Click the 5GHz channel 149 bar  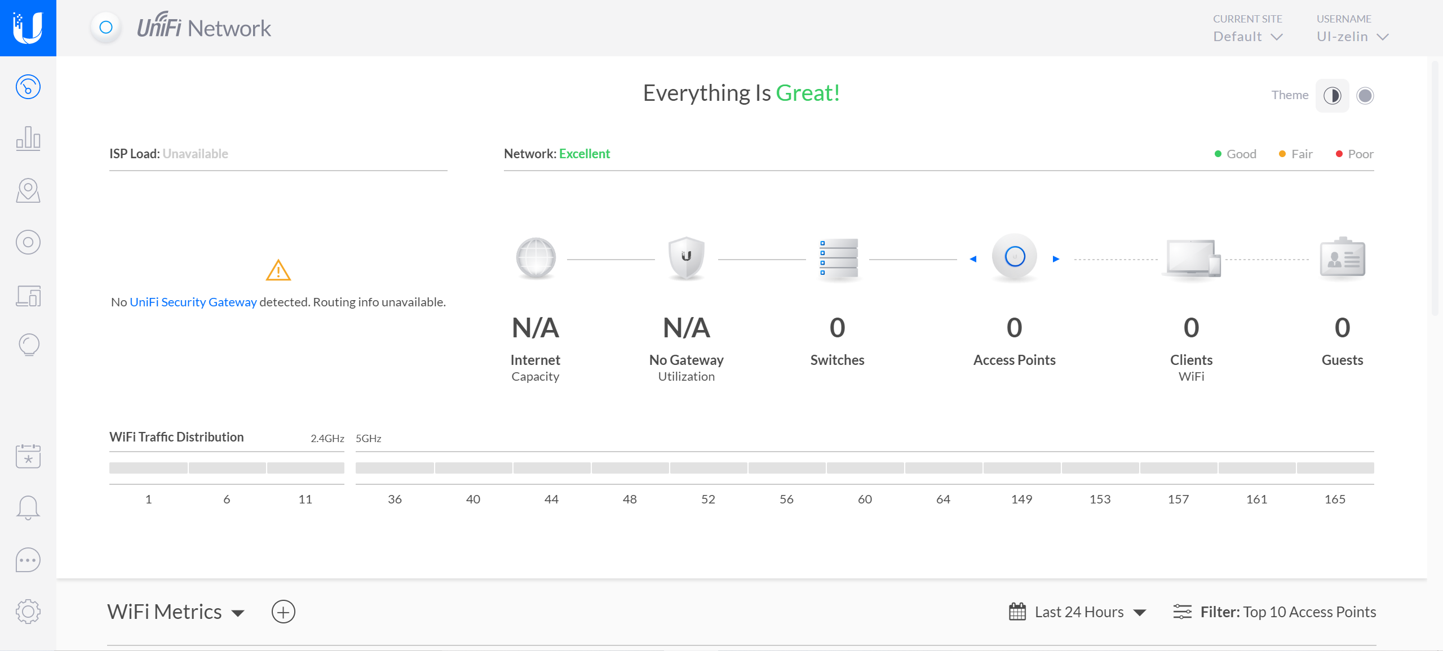1022,468
